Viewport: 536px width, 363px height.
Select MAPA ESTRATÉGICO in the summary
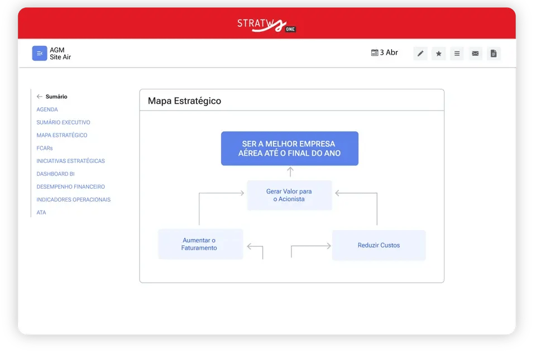click(x=62, y=135)
